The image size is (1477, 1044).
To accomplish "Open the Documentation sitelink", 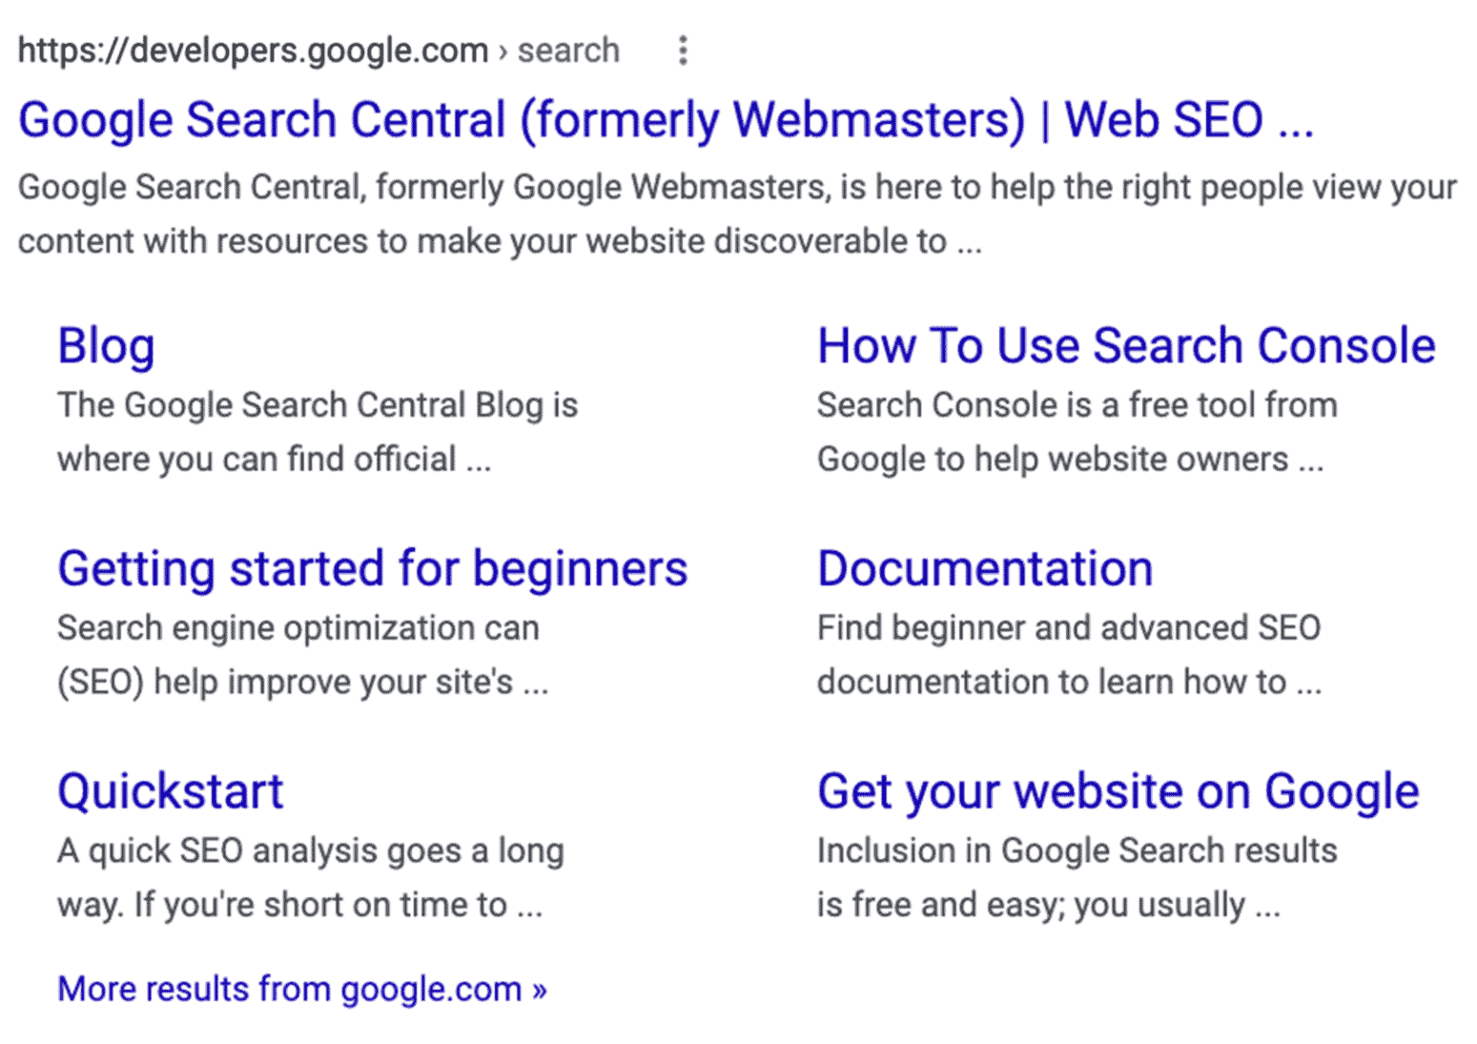I will tap(984, 568).
